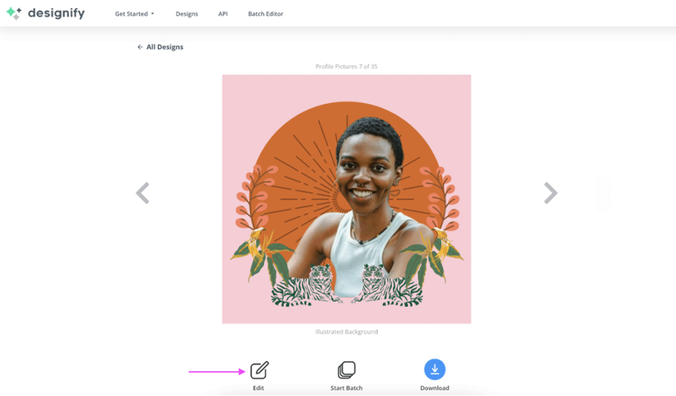Click the Edit label

click(258, 388)
